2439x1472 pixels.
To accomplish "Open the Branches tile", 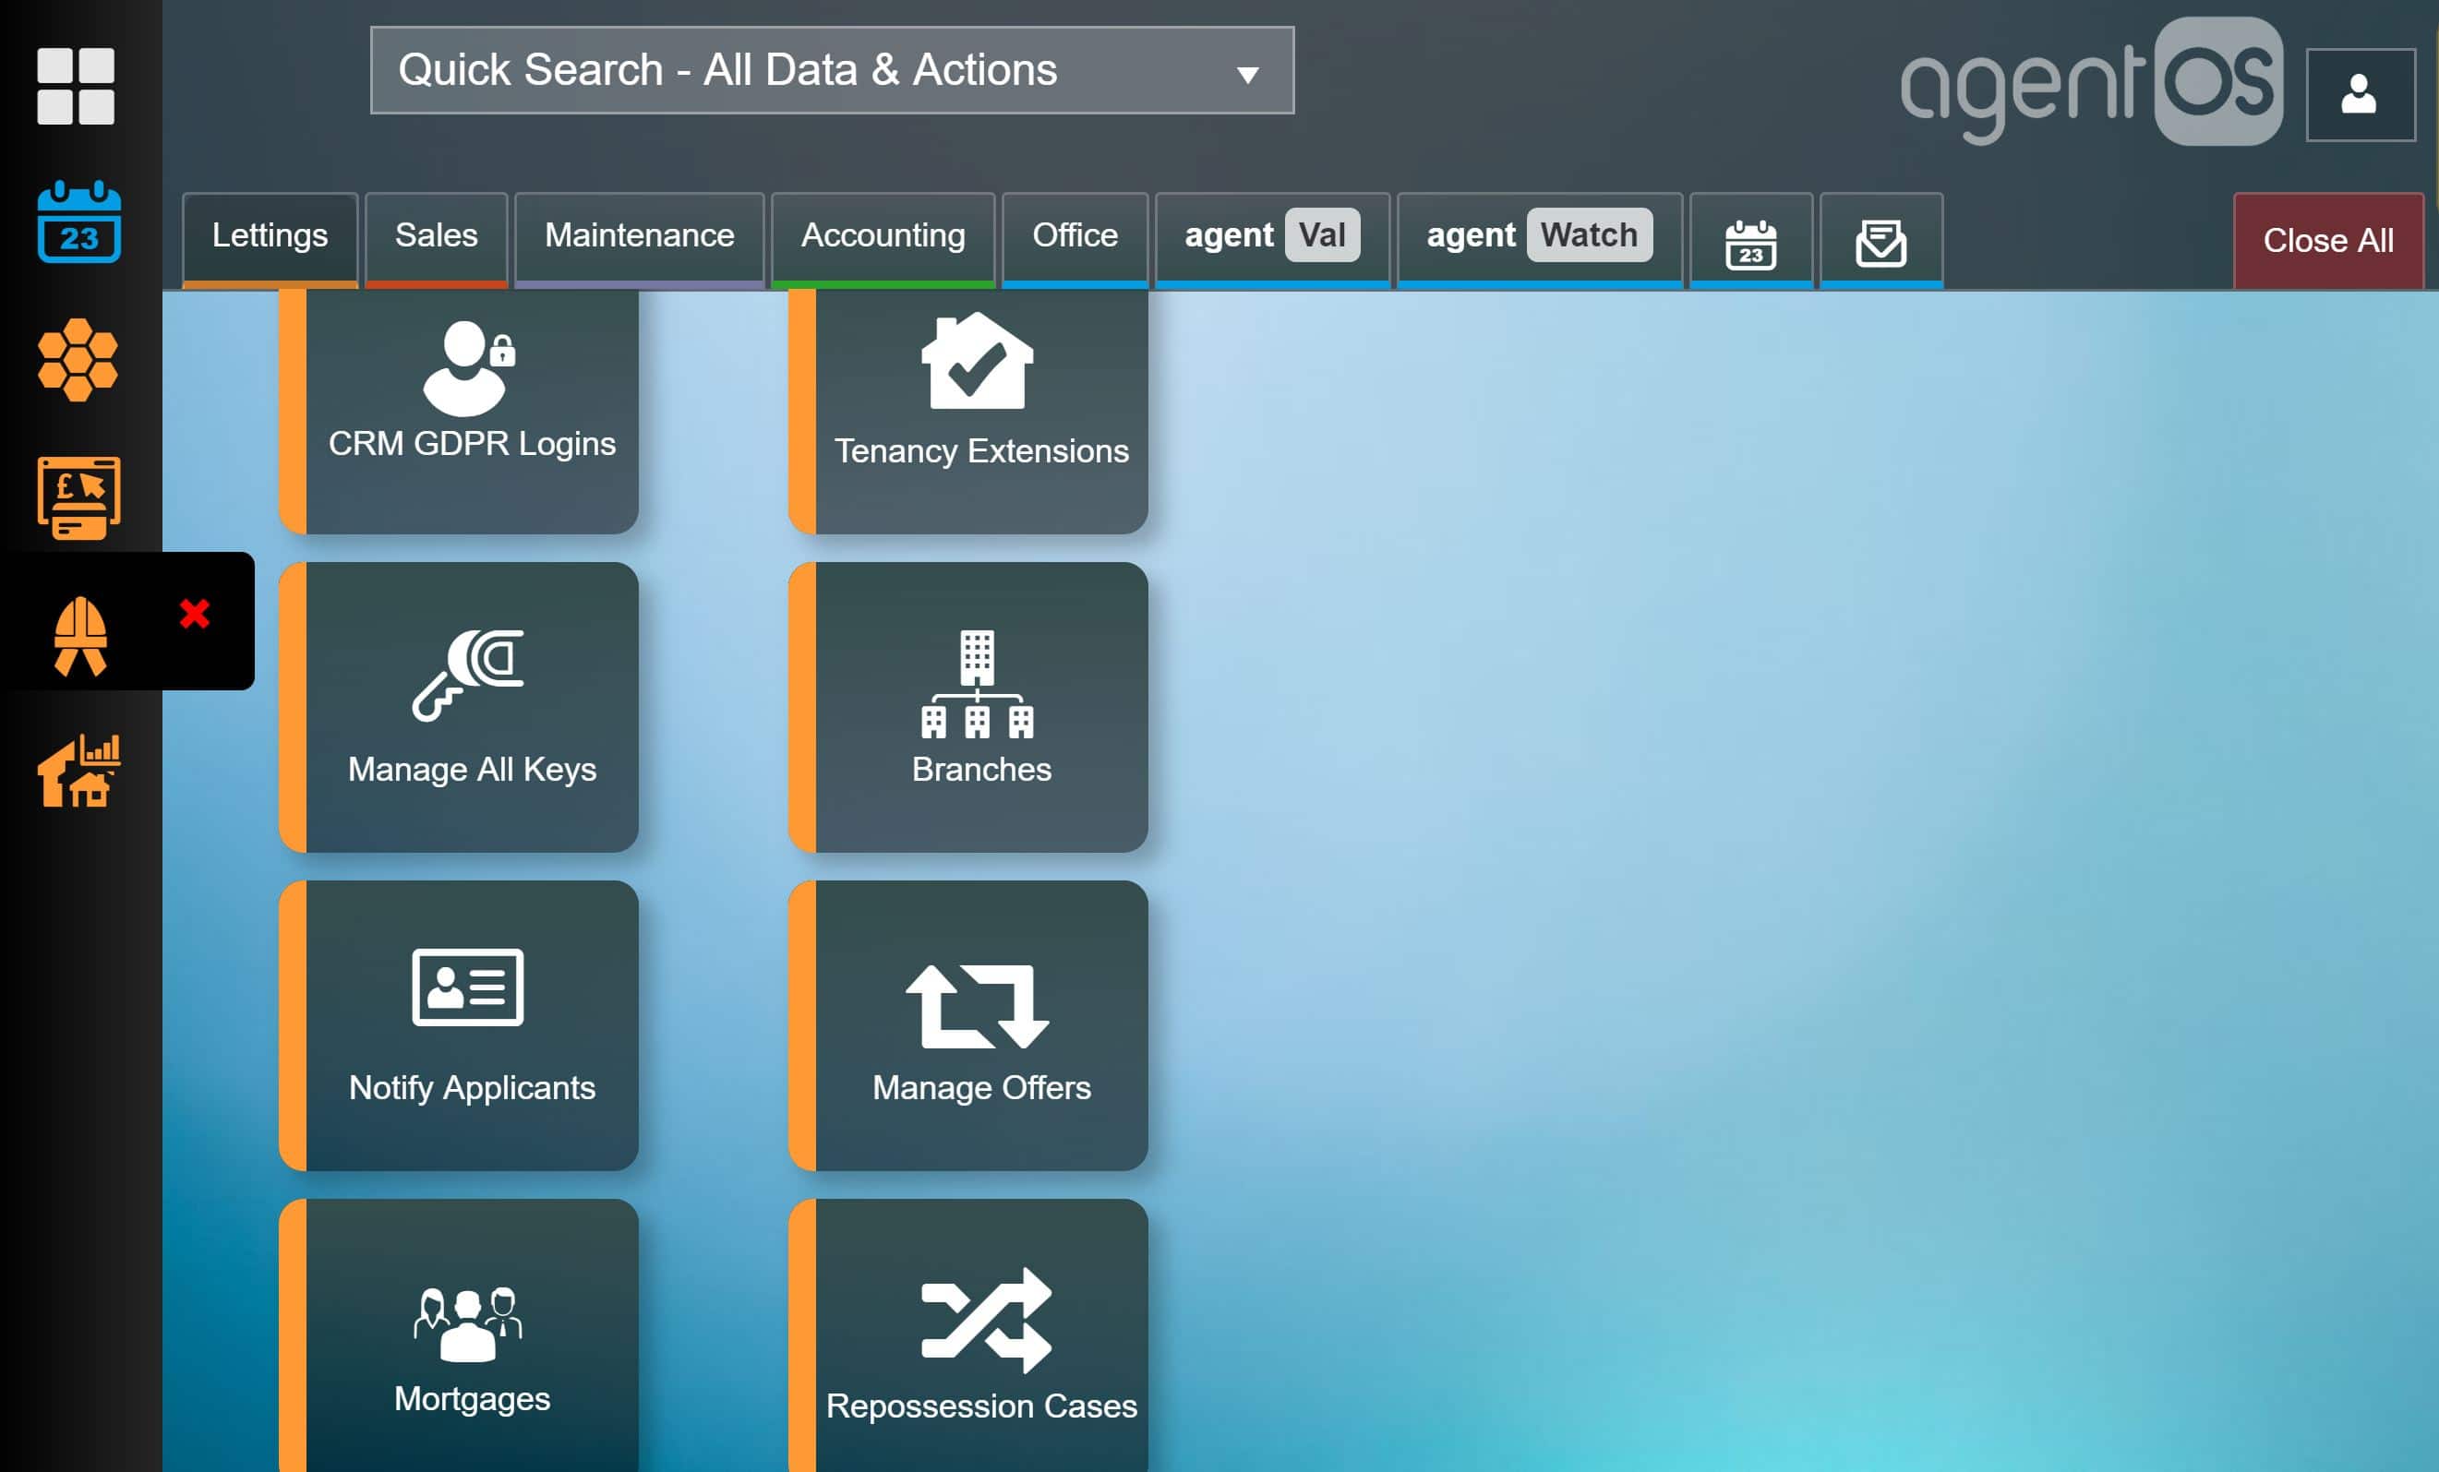I will click(969, 707).
